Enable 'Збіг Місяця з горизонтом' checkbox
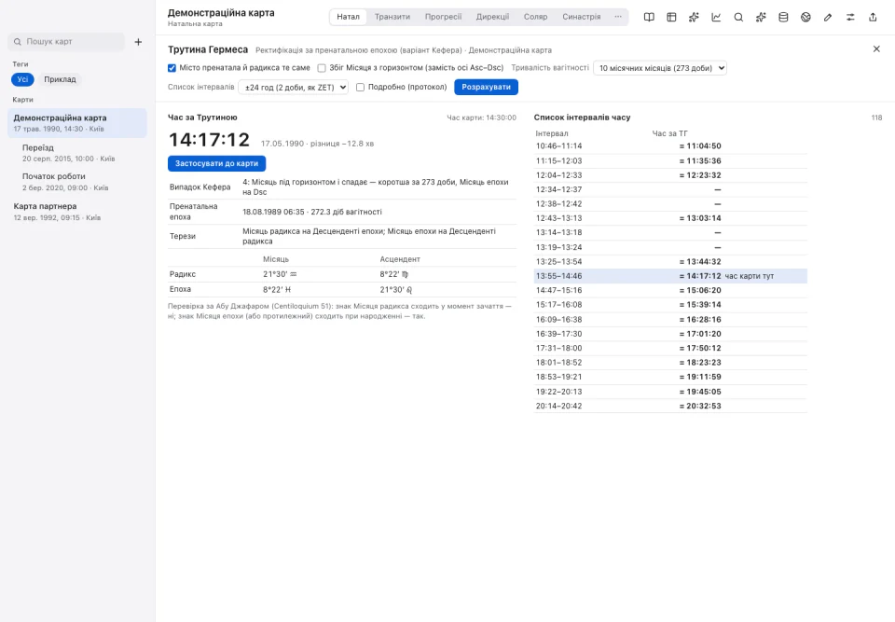895x622 pixels. pos(322,68)
